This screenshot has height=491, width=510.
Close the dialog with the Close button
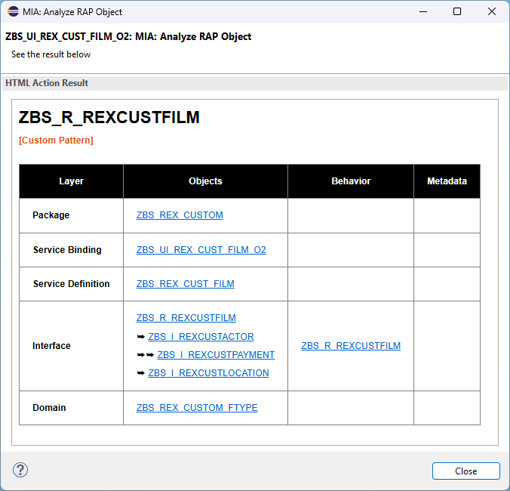coord(465,471)
